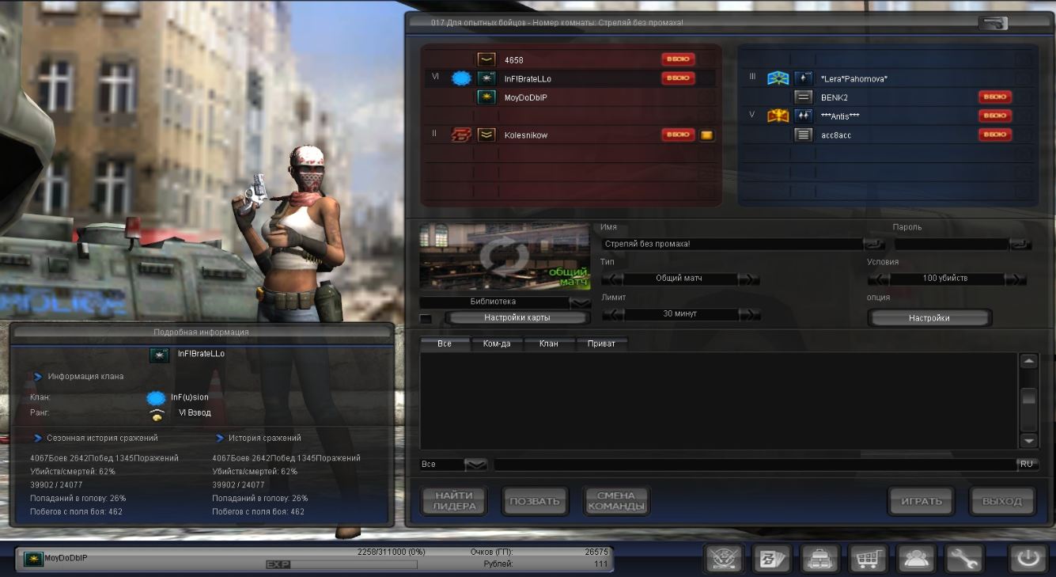Click the chat scrollbar thumb
Screen dimensions: 1056x577
1028,398
